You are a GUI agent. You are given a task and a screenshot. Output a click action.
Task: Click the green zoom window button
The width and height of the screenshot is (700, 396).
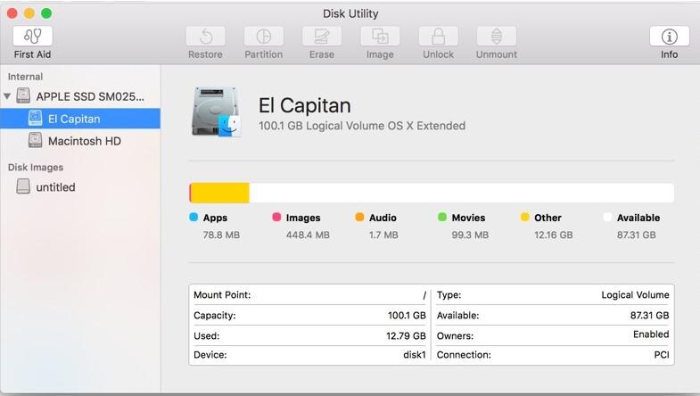[46, 13]
